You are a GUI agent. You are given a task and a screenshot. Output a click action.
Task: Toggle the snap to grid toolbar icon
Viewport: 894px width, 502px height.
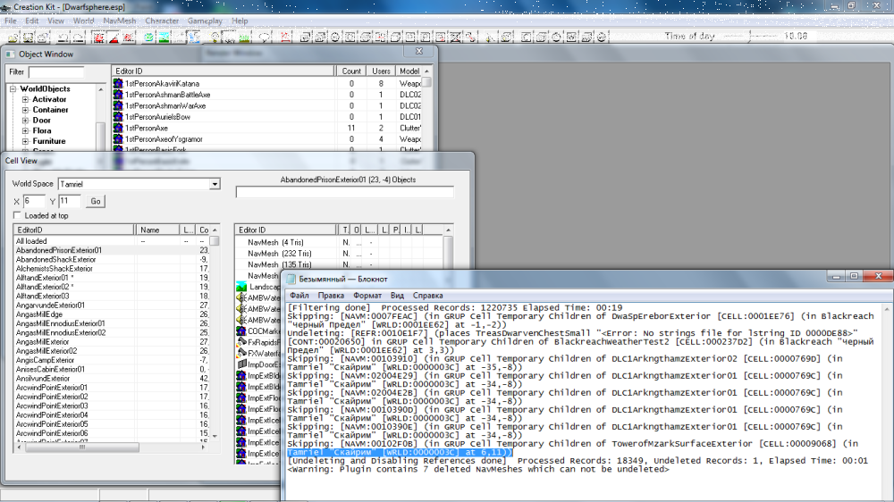coord(99,38)
